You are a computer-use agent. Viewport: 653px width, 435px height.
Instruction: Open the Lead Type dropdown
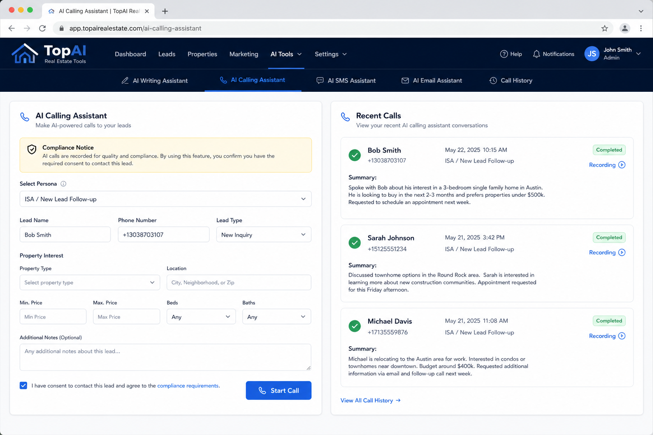pos(264,234)
